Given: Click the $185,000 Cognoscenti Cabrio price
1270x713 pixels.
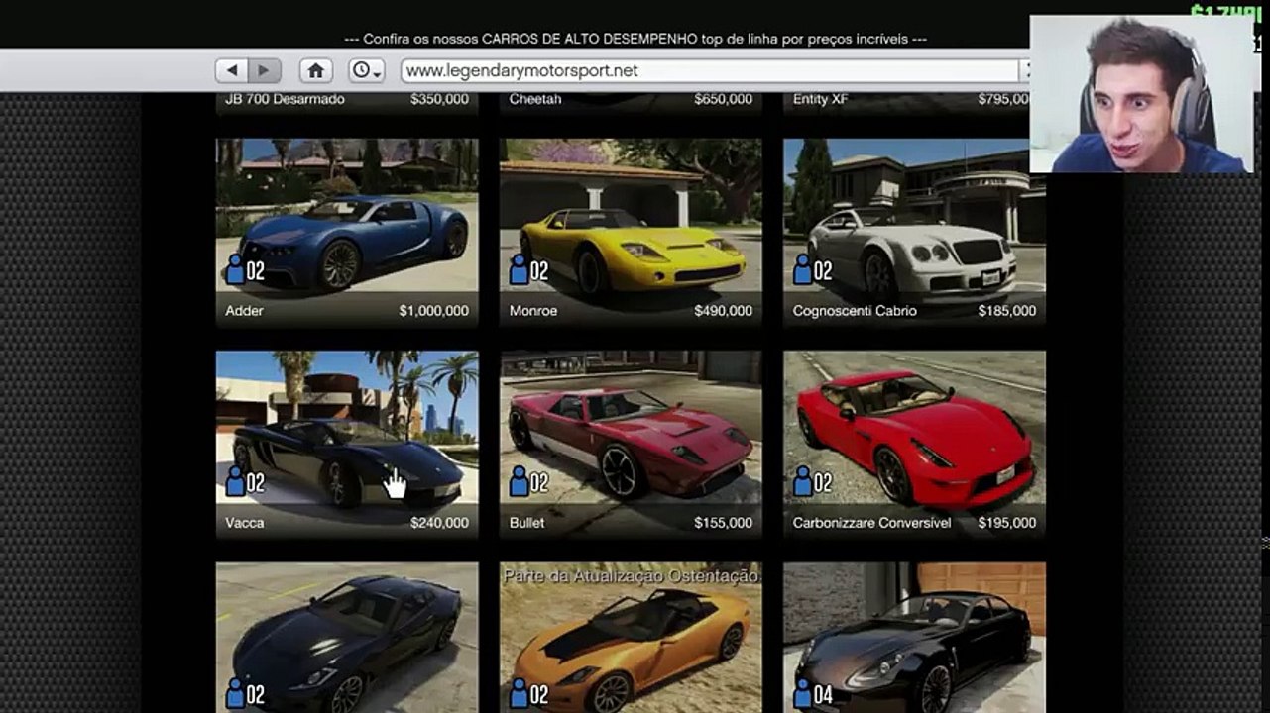Looking at the screenshot, I should pyautogui.click(x=1007, y=311).
